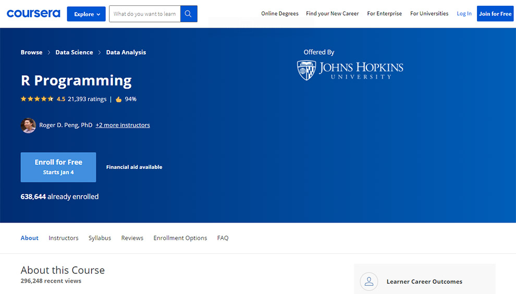
Task: Open Online Degrees in the top navigation
Action: click(x=280, y=14)
